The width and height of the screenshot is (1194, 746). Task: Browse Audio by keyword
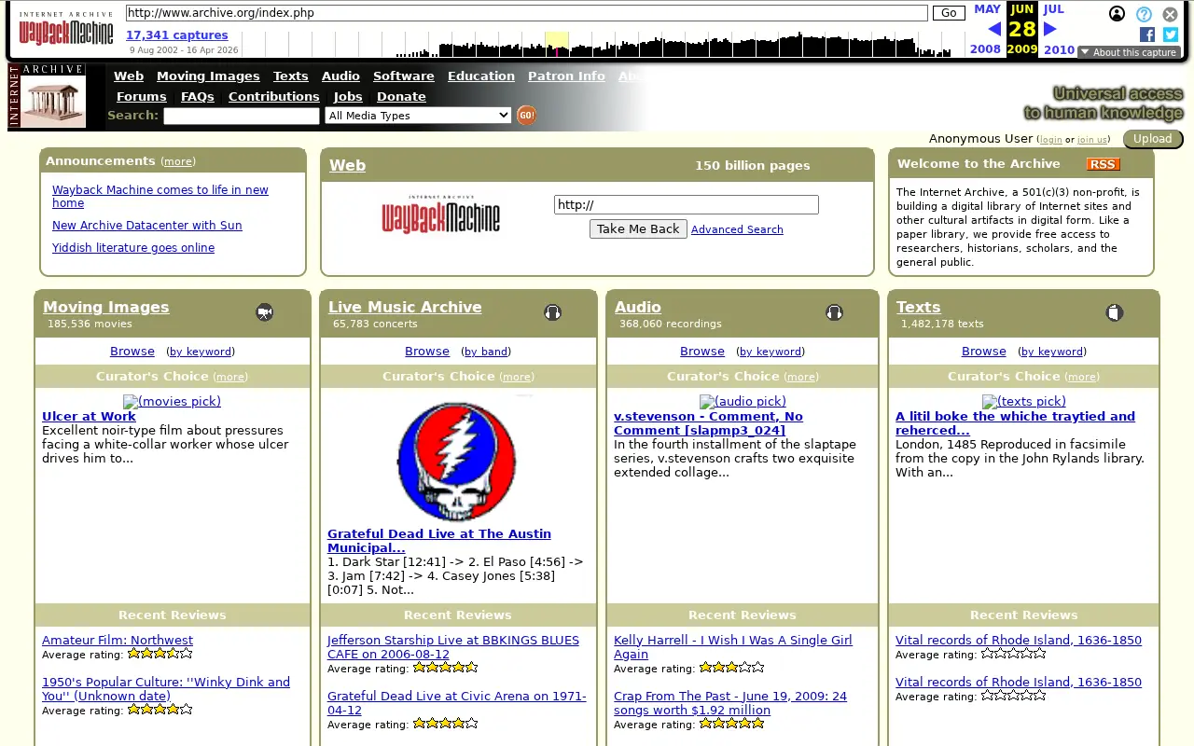point(771,352)
